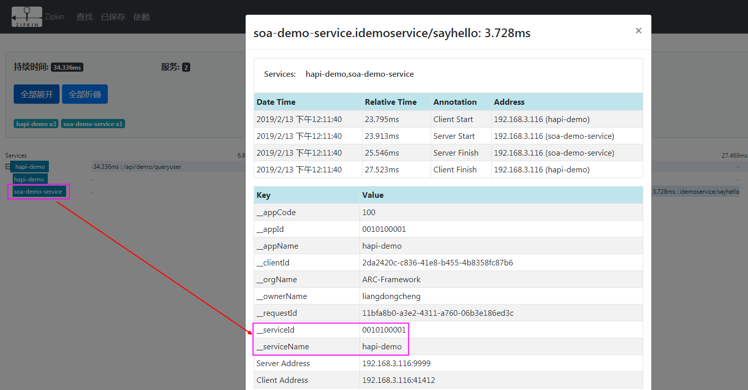Click the Server Address value 192.168.3.116:9999
Viewport: 748px width, 390px height.
pyautogui.click(x=397, y=364)
